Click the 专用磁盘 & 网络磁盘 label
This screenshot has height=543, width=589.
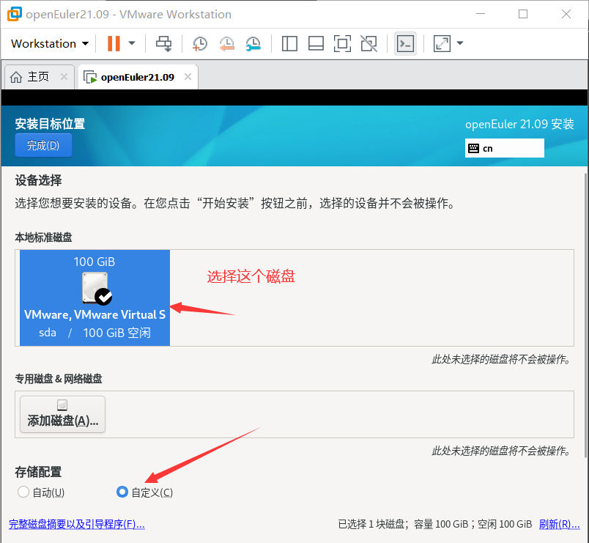[59, 379]
